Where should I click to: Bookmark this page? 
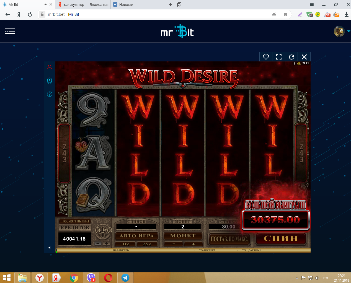(x=286, y=14)
